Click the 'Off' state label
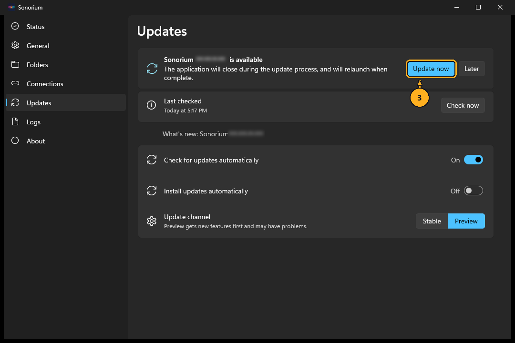This screenshot has width=515, height=343. click(455, 191)
